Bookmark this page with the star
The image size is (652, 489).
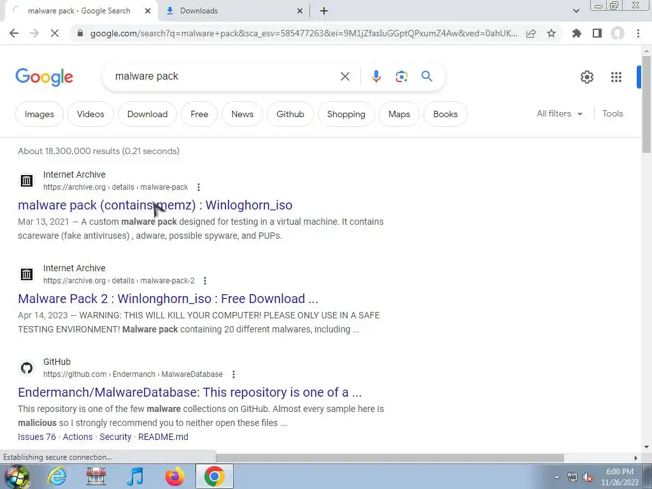pos(551,33)
